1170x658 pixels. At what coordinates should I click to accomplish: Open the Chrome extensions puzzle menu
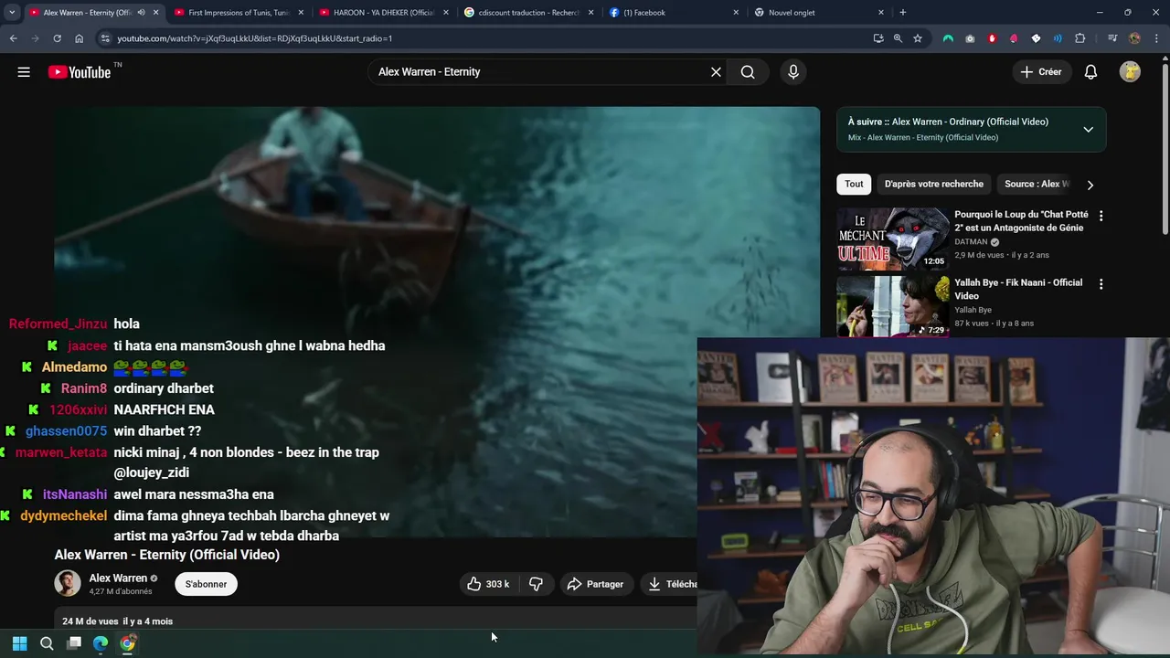1080,38
